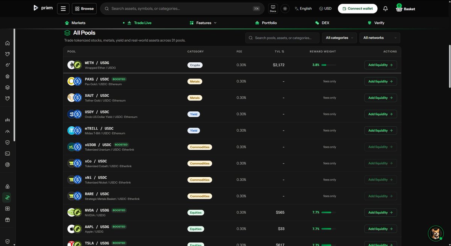451x246 pixels.
Task: Add liquidity to the PAXG / USDC pool
Action: [x=380, y=81]
